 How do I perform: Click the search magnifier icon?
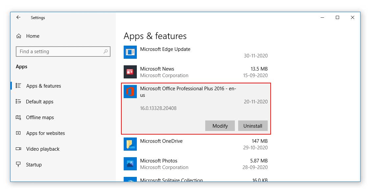pyautogui.click(x=106, y=52)
